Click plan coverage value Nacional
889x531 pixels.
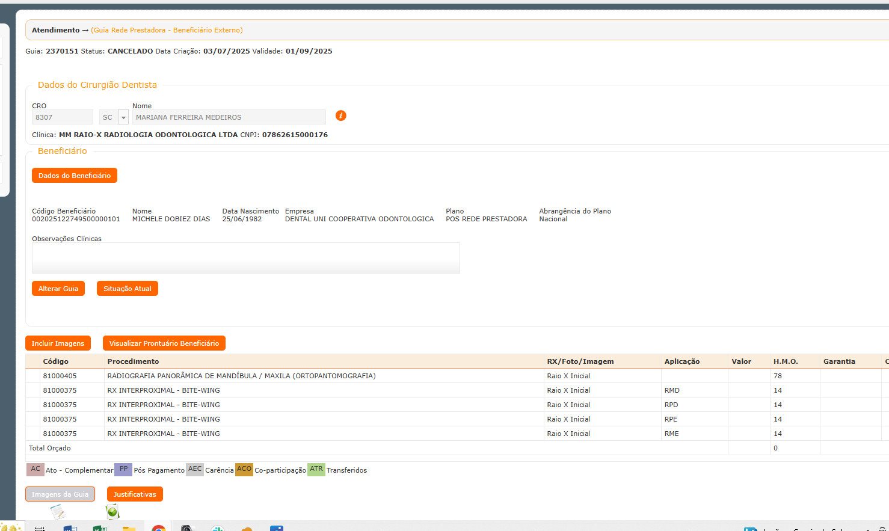(x=553, y=219)
